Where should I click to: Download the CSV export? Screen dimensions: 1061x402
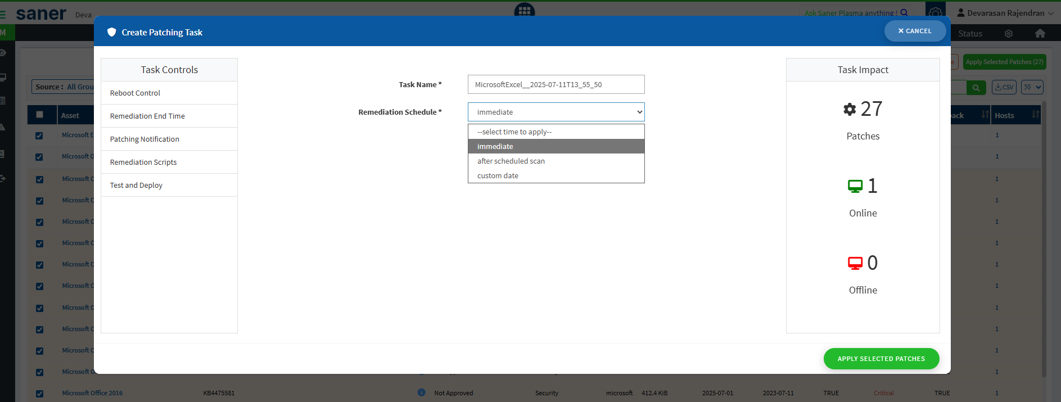1004,87
